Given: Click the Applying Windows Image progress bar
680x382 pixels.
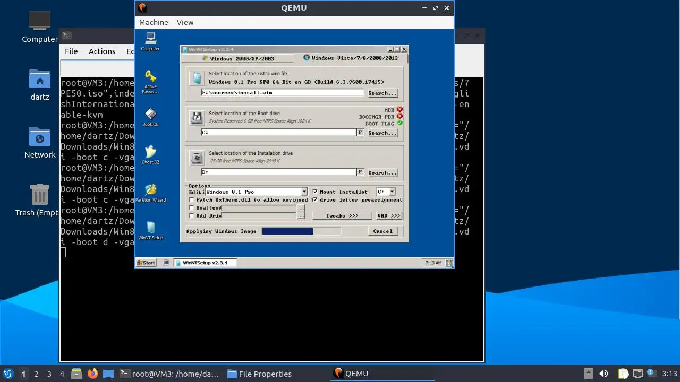Looking at the screenshot, I should point(301,231).
